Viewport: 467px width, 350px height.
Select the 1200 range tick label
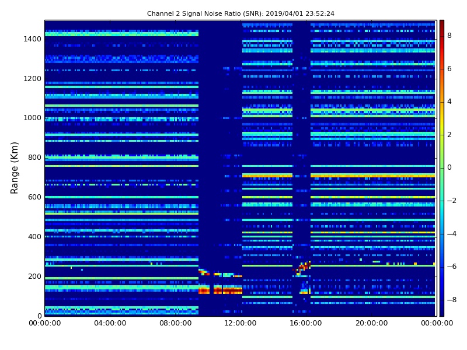(32, 79)
